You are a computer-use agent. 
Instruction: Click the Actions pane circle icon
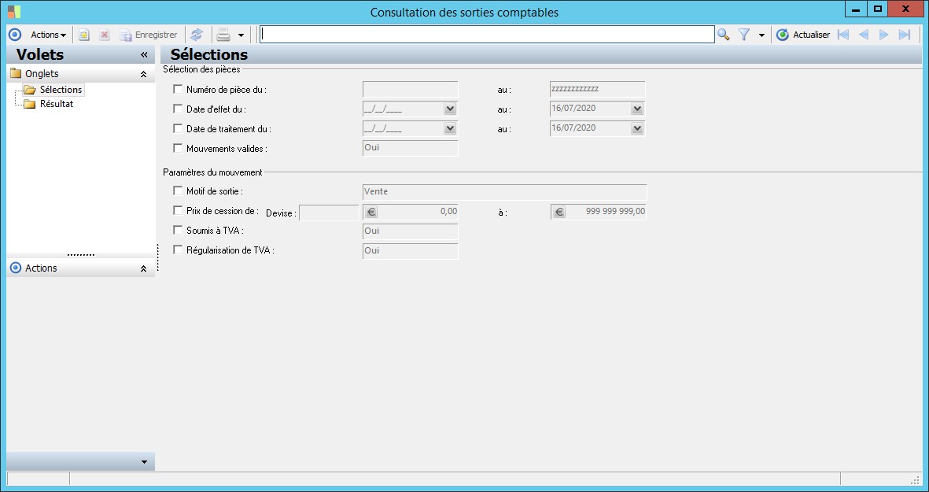tap(16, 268)
